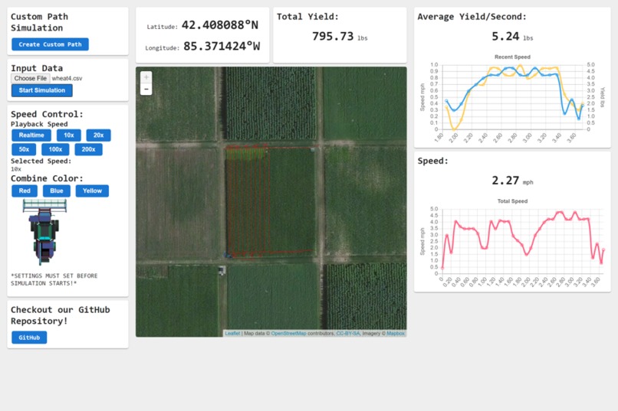Click the average yield value 5.24
Image resolution: width=618 pixels, height=411 pixels.
click(505, 37)
